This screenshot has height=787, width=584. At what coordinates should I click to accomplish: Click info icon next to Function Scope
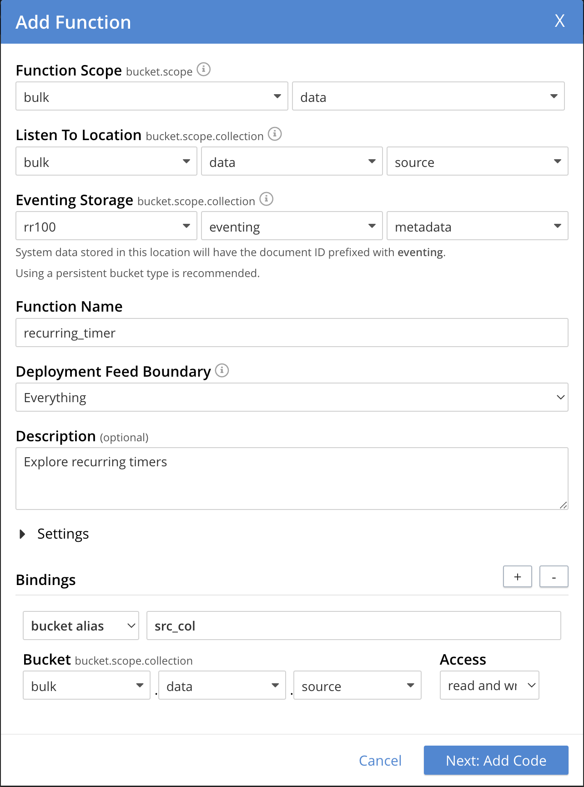(x=203, y=70)
